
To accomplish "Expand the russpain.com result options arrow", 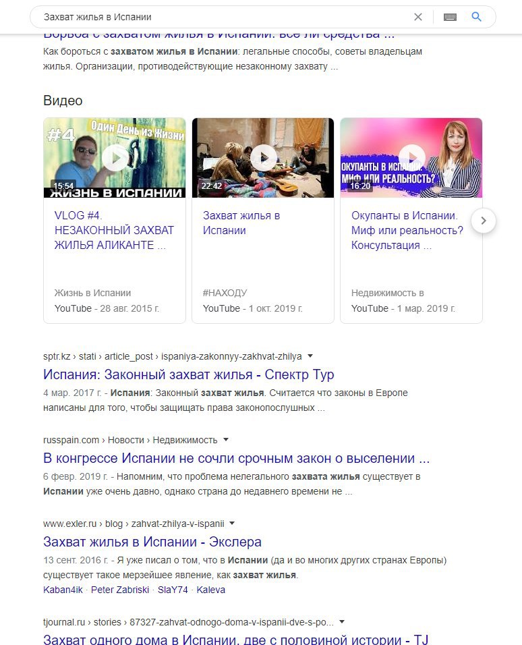I will [225, 439].
